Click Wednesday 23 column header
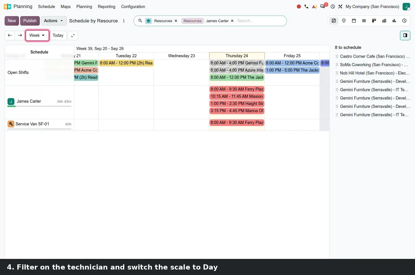The height and width of the screenshot is (275, 415). 182,56
